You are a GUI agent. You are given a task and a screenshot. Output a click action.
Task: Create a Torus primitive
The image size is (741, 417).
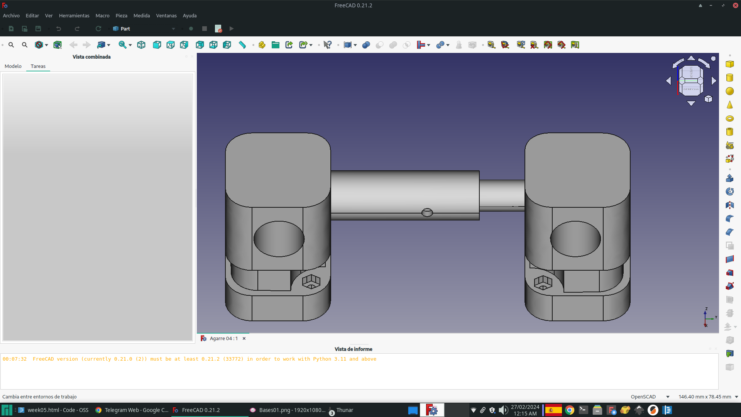coord(729,118)
